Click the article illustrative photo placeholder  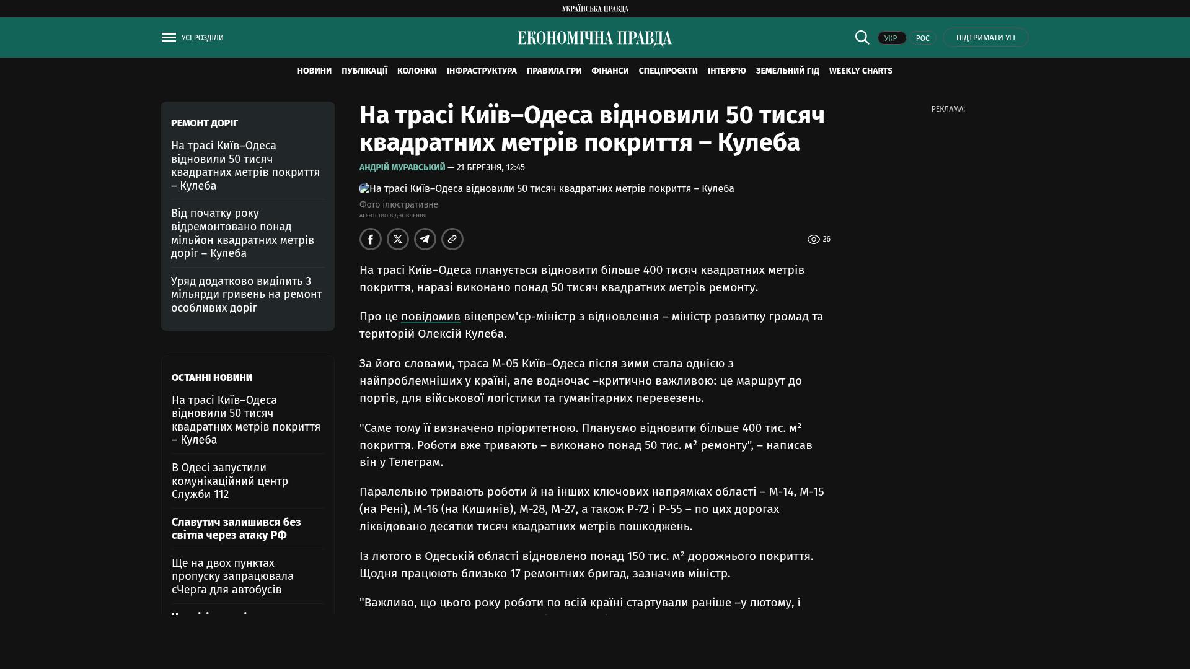pos(546,189)
